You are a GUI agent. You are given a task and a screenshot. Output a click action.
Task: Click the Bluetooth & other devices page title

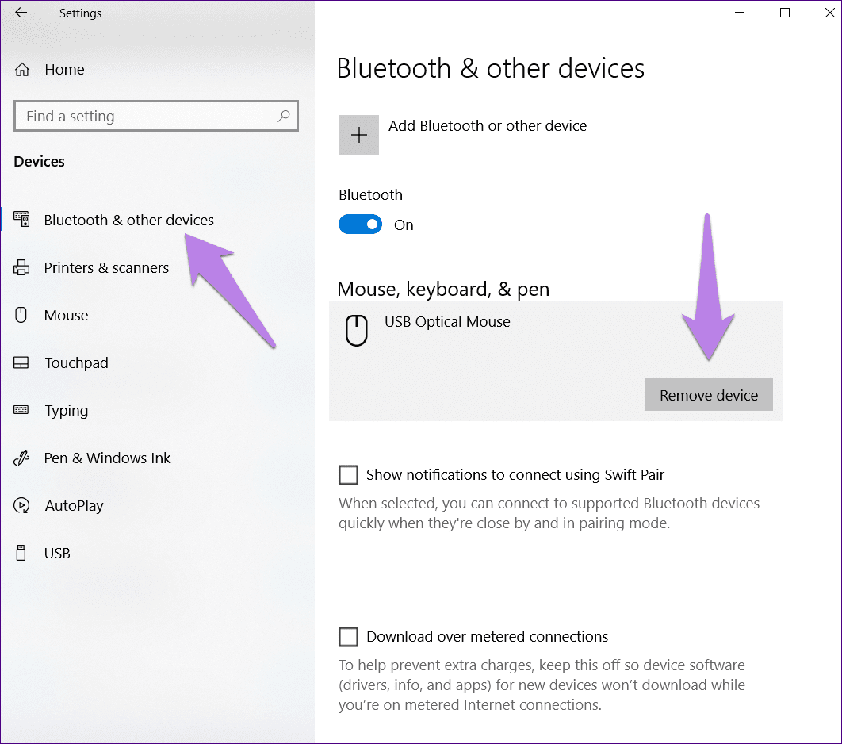pos(490,68)
